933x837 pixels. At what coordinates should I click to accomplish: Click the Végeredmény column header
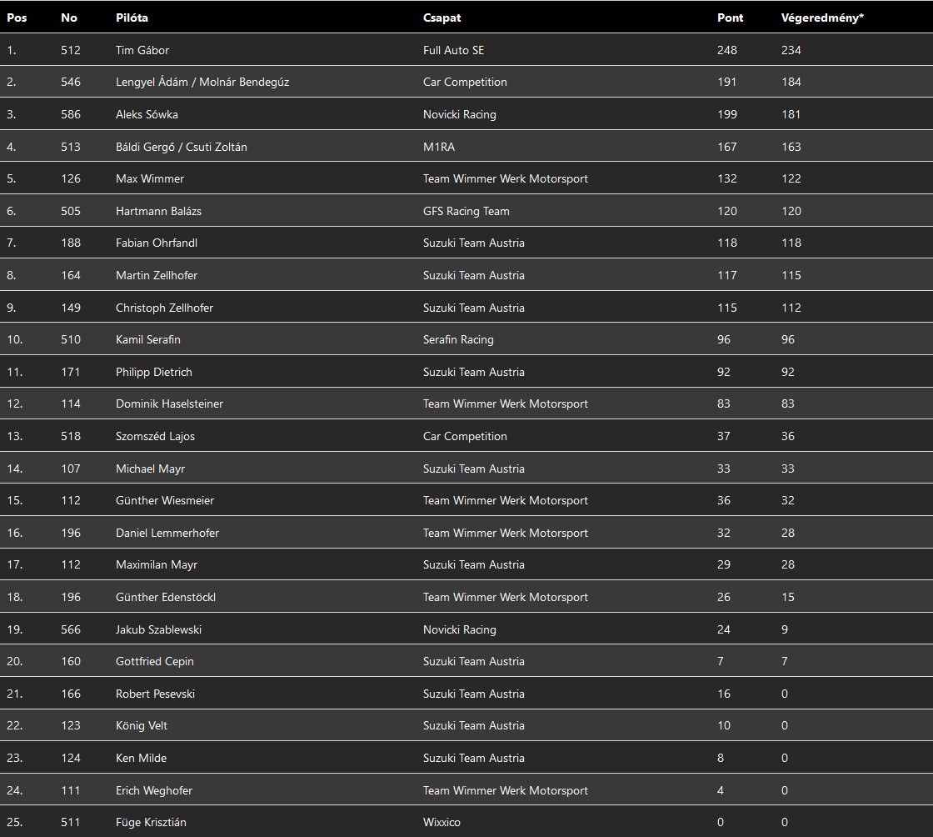click(x=822, y=18)
